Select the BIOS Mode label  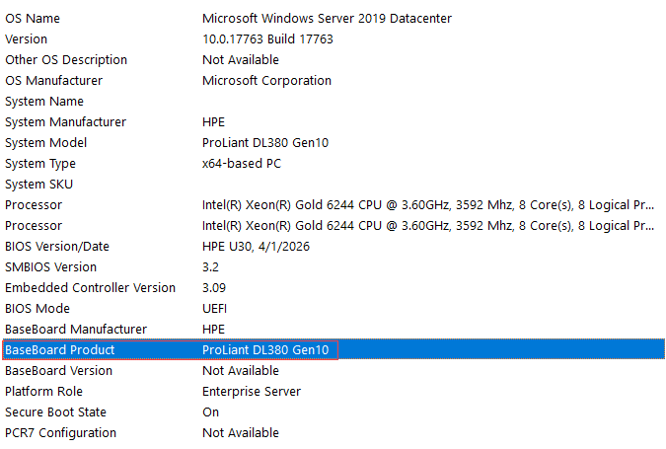click(37, 309)
